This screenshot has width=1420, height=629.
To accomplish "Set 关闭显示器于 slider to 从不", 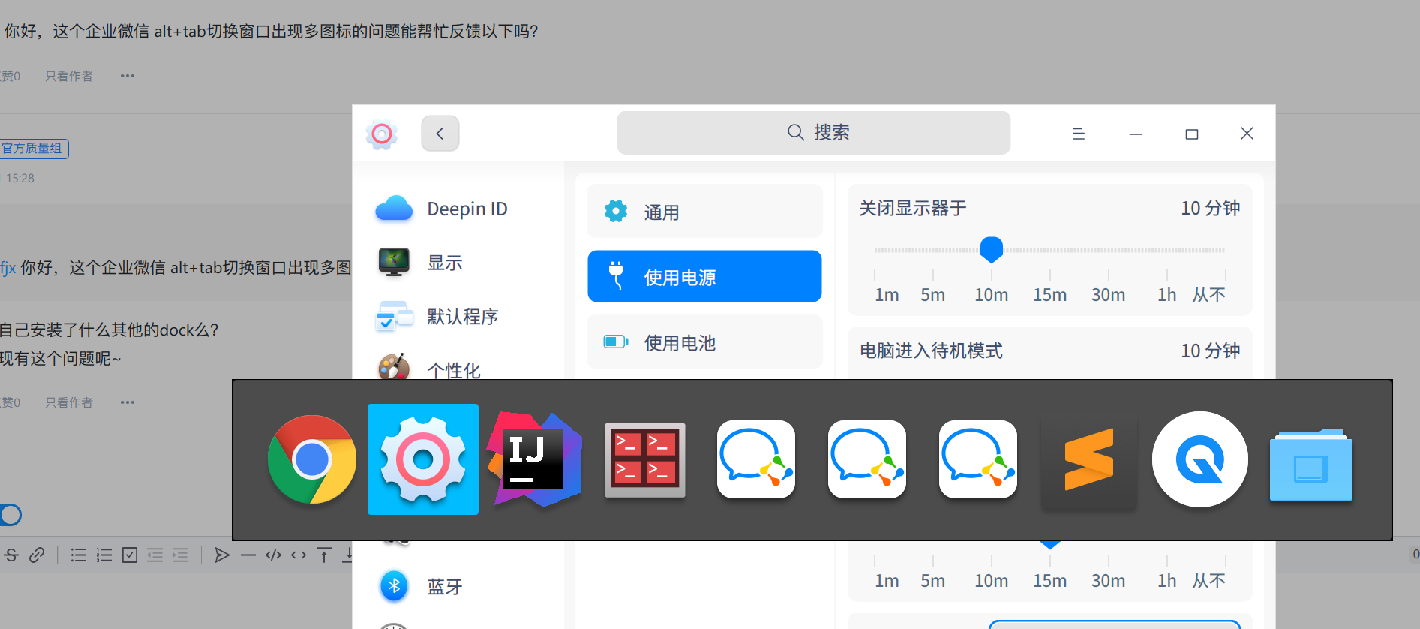I will tap(1209, 295).
